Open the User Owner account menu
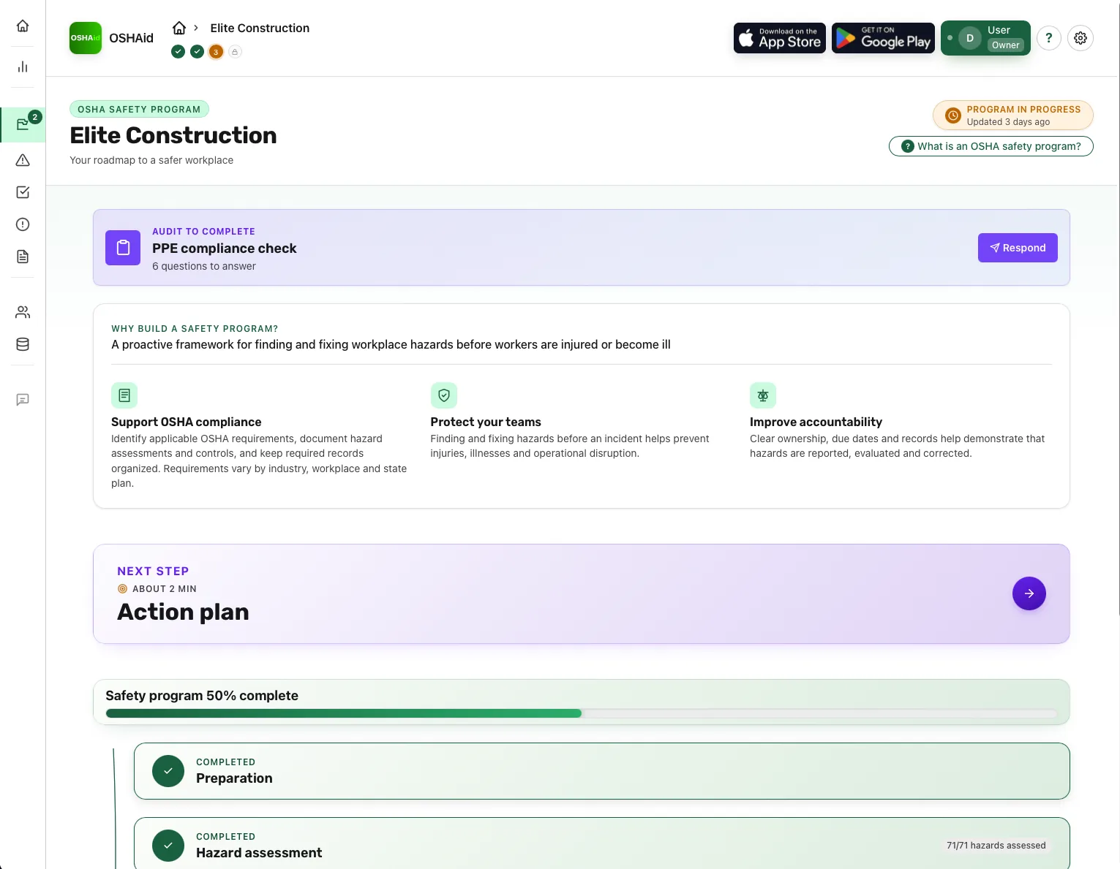The image size is (1120, 869). [x=985, y=38]
